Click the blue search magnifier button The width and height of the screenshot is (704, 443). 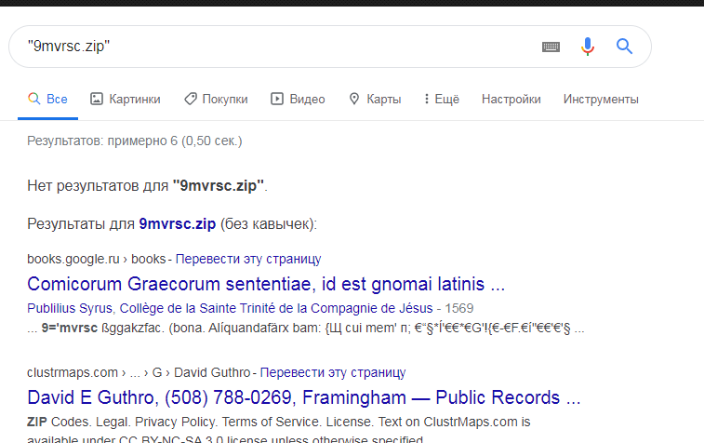624,47
